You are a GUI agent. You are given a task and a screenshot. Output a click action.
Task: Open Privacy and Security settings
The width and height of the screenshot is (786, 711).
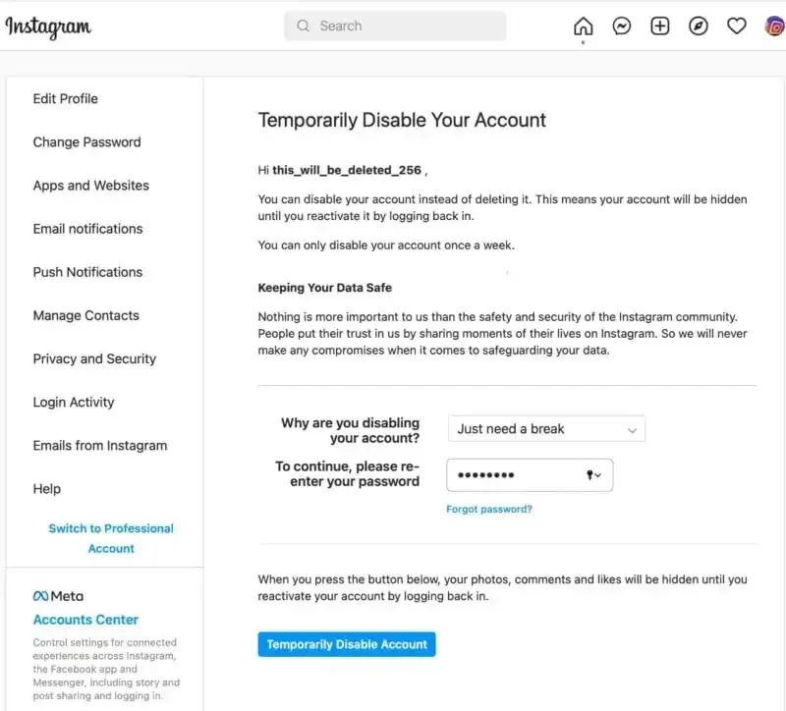coord(94,358)
